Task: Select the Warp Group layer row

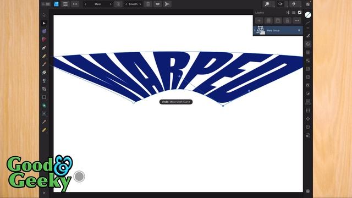Action: click(x=278, y=30)
